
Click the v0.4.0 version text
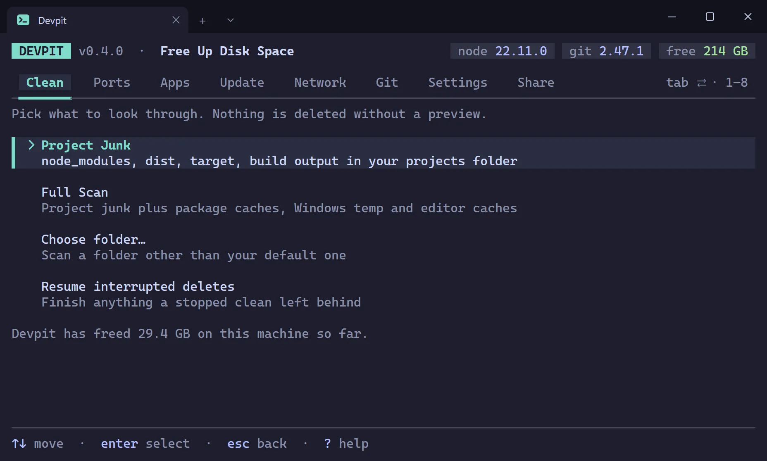pyautogui.click(x=101, y=51)
